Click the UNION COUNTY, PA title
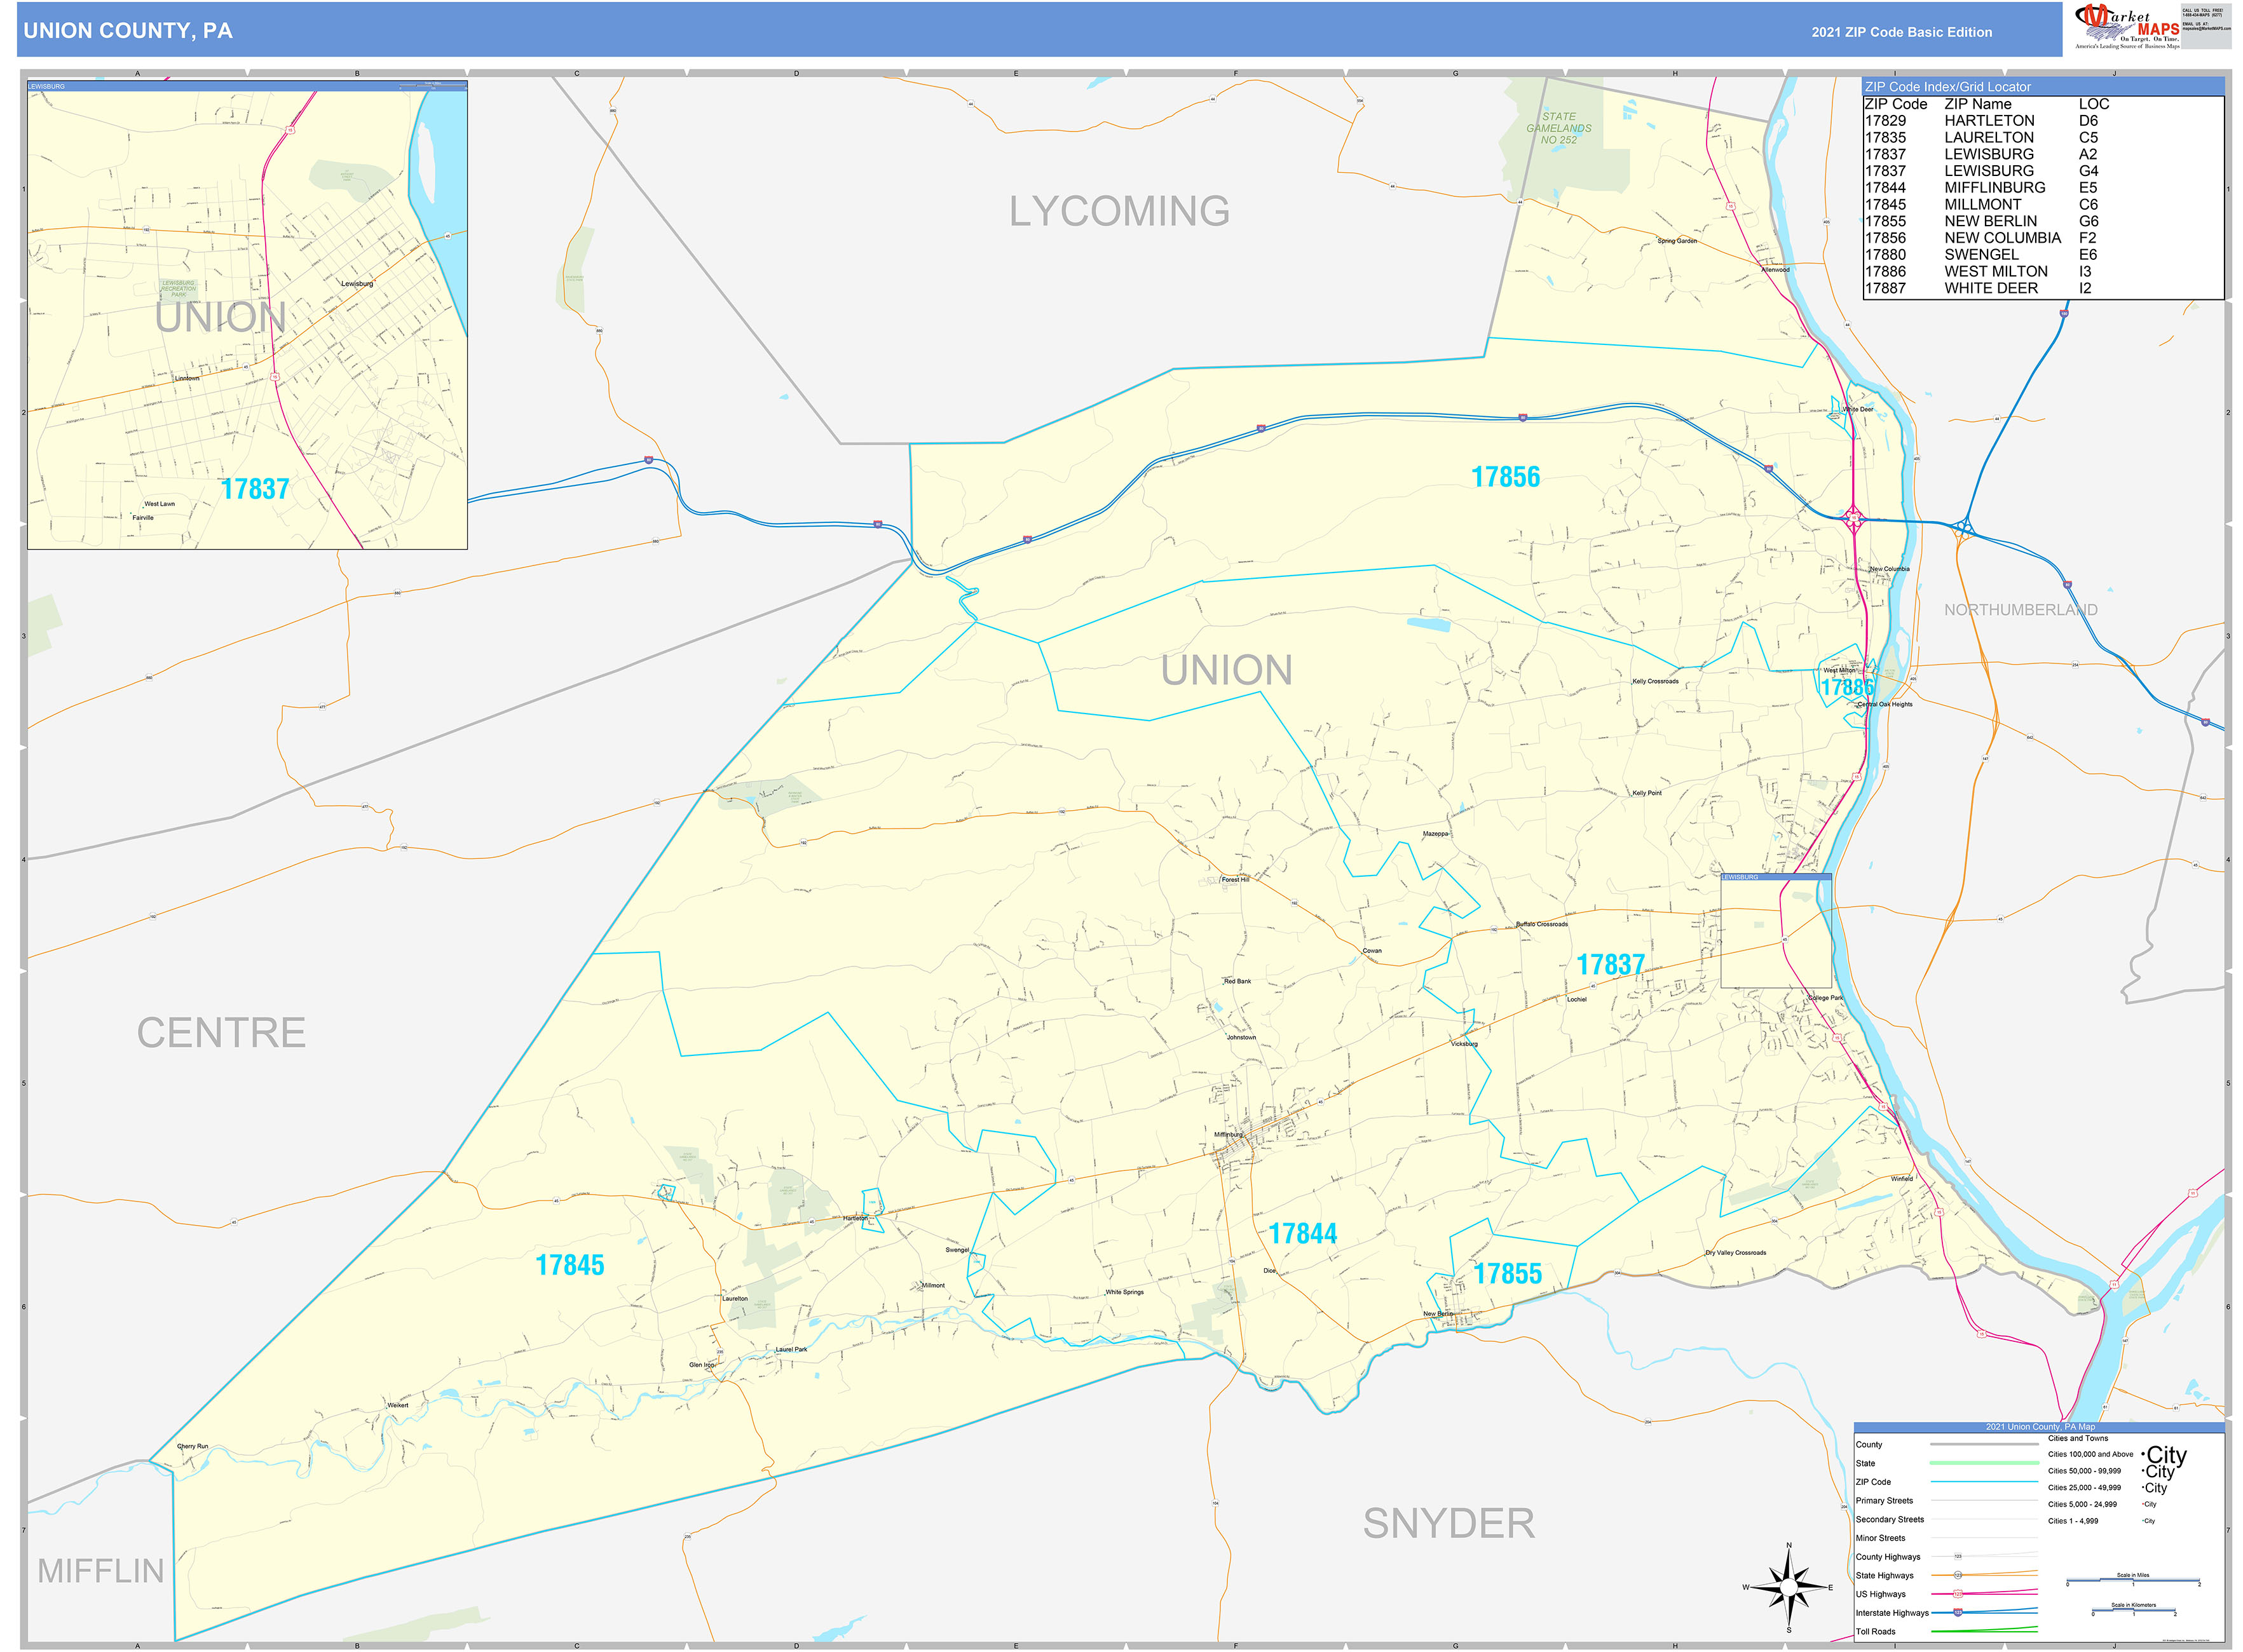Image resolution: width=2243 pixels, height=1652 pixels. point(128,31)
